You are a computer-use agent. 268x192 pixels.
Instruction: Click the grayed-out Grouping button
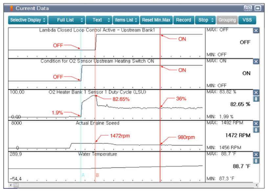227,20
